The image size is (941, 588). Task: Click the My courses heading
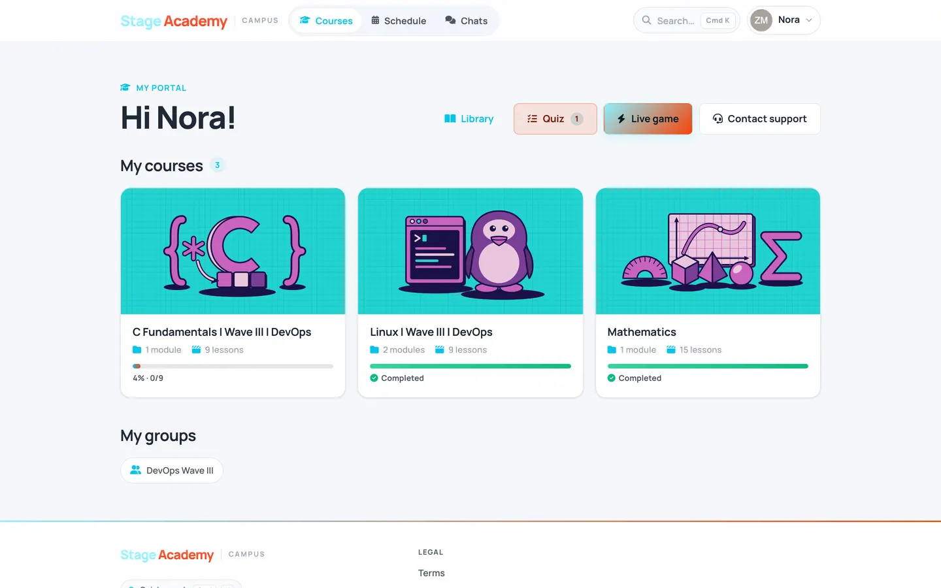pos(161,166)
